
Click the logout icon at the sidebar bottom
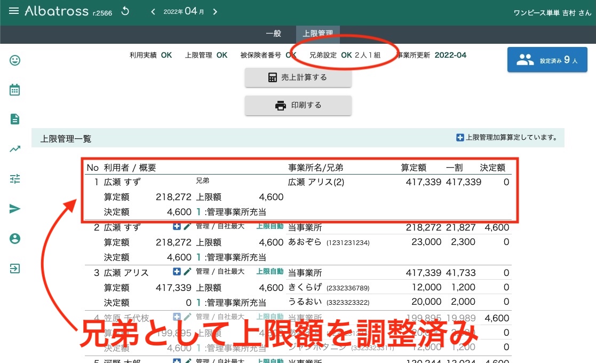(x=14, y=269)
